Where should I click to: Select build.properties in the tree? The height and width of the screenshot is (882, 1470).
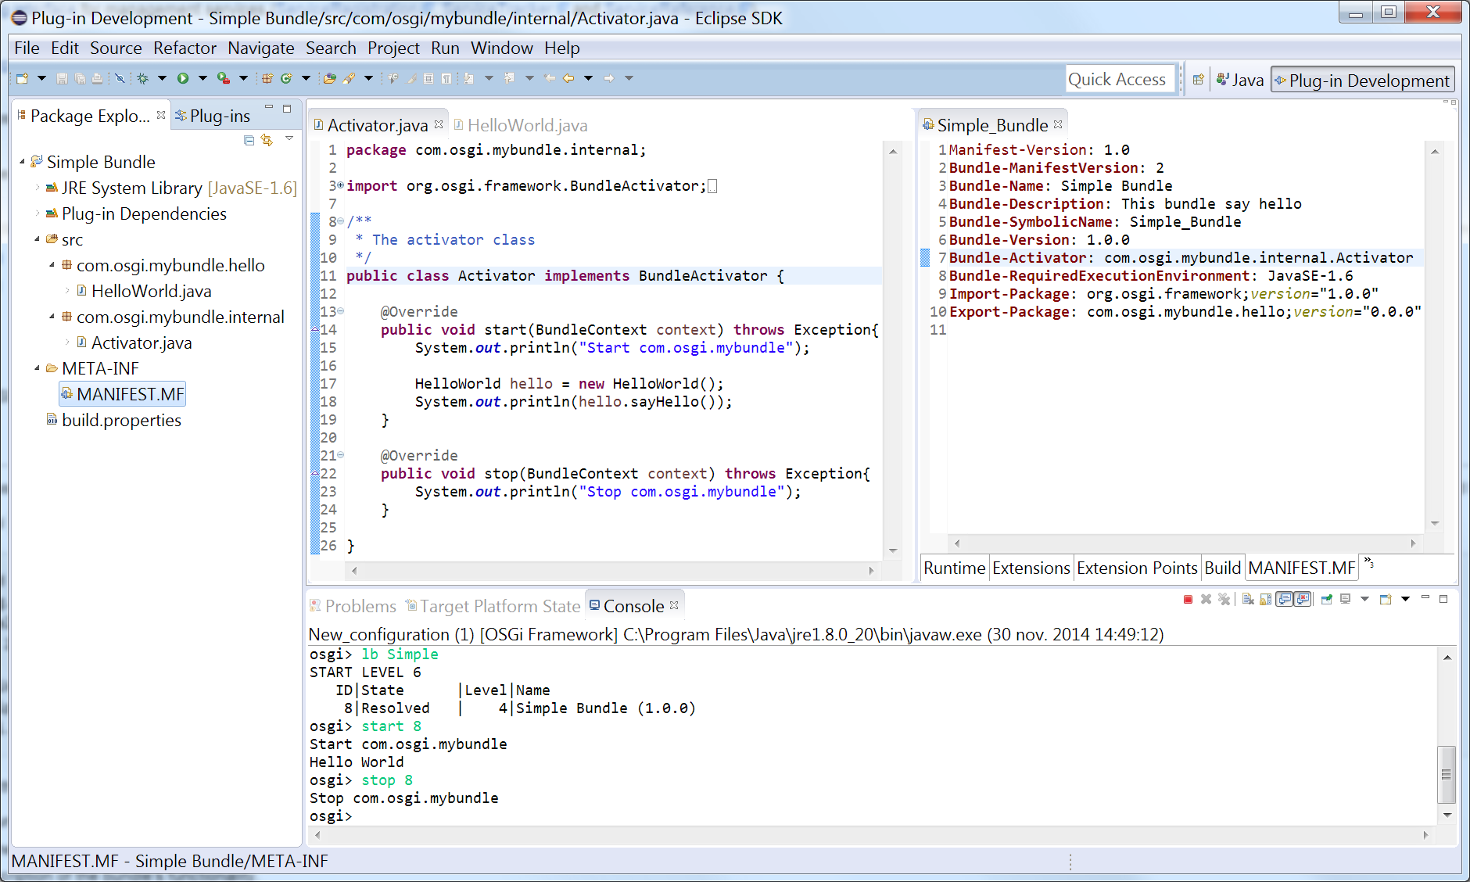pyautogui.click(x=113, y=420)
